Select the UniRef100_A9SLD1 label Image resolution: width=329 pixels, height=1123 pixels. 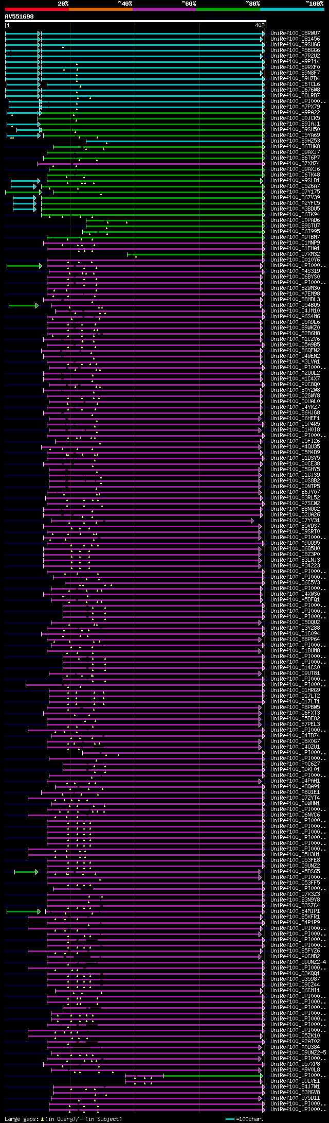[295, 181]
